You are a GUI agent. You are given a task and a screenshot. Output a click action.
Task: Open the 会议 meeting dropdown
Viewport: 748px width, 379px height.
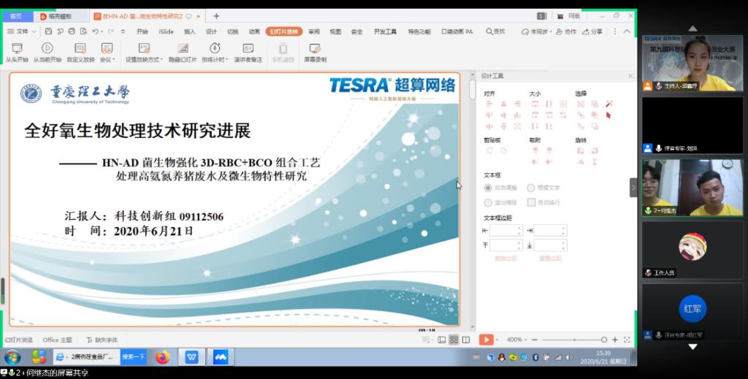(107, 53)
